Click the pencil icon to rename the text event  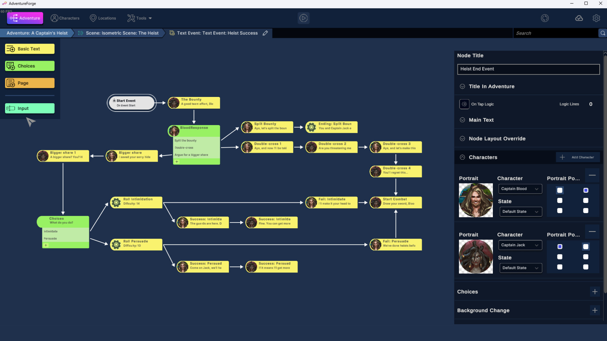click(x=265, y=33)
